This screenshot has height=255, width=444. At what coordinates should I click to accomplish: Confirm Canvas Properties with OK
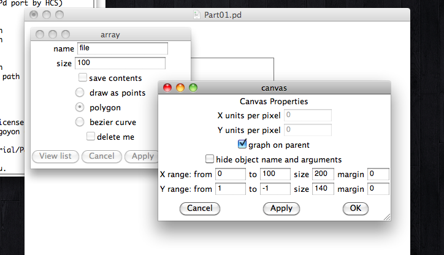pyautogui.click(x=356, y=208)
